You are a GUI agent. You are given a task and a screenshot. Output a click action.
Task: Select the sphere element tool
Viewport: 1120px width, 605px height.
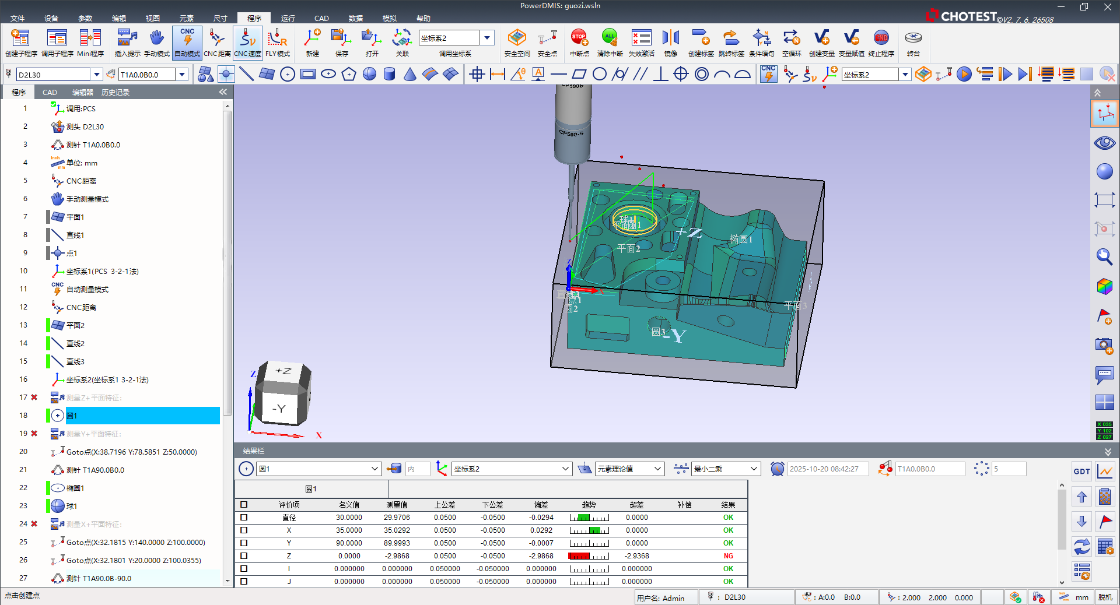tap(369, 74)
